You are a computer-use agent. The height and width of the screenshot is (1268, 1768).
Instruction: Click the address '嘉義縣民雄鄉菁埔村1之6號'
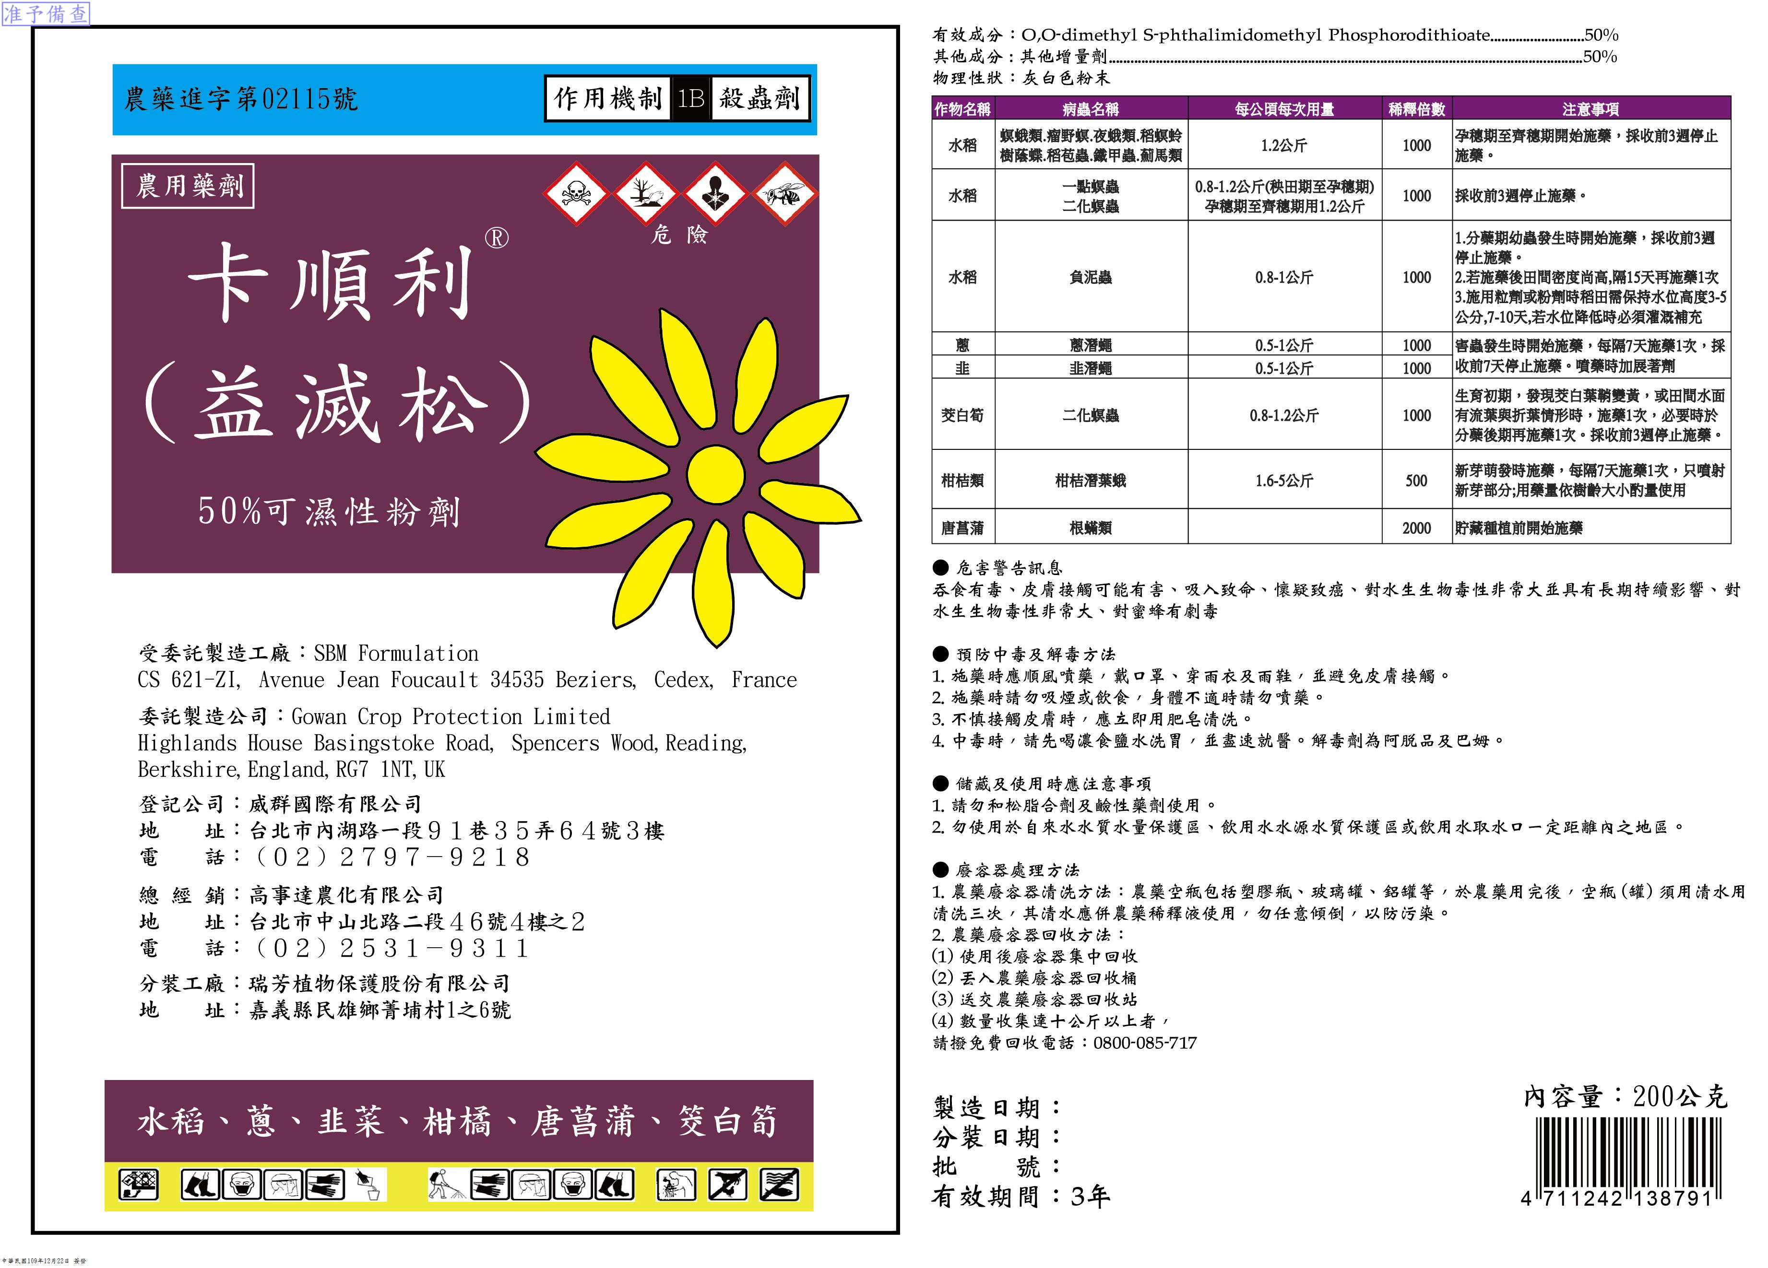click(x=380, y=1010)
